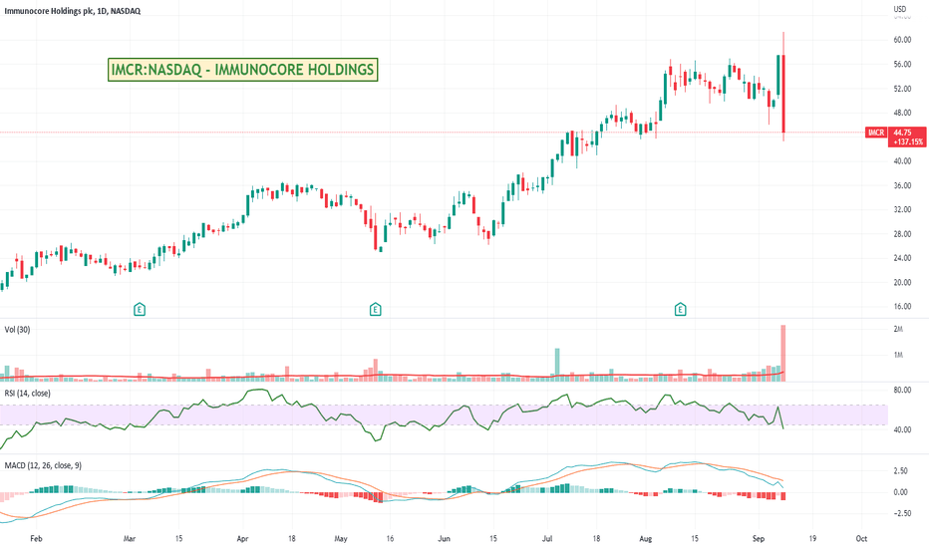Open the earnings marker near March

(140, 309)
